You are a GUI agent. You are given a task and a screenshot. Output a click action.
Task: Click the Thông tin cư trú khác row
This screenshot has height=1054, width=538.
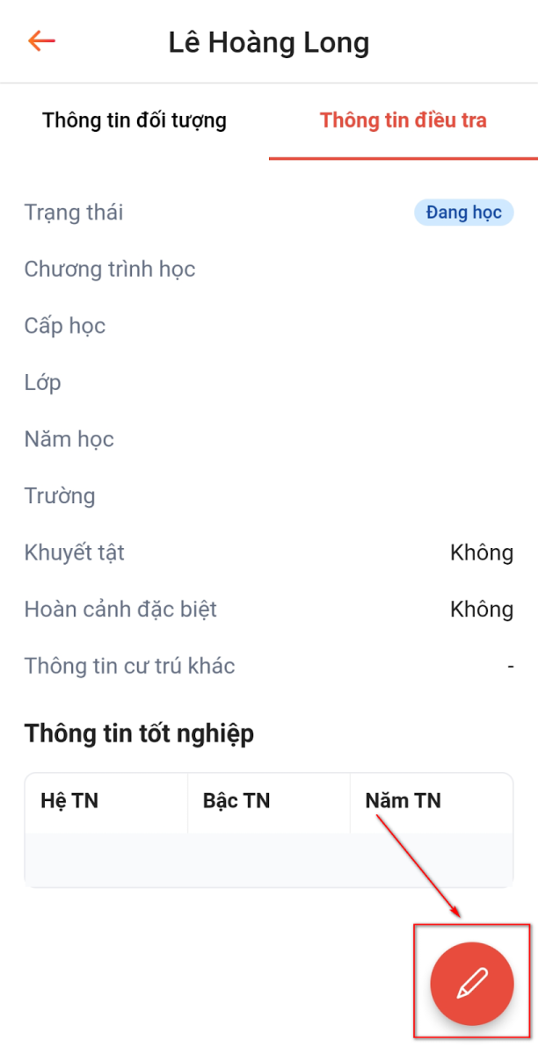point(130,666)
